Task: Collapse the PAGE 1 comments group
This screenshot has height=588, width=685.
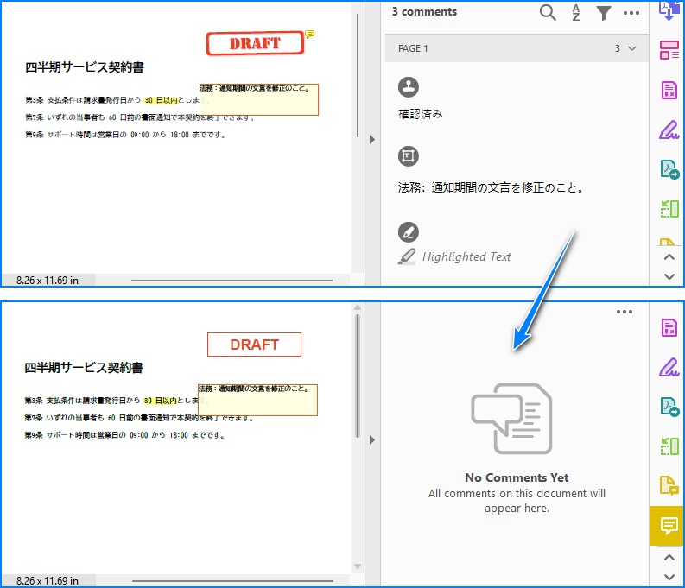Action: (631, 48)
